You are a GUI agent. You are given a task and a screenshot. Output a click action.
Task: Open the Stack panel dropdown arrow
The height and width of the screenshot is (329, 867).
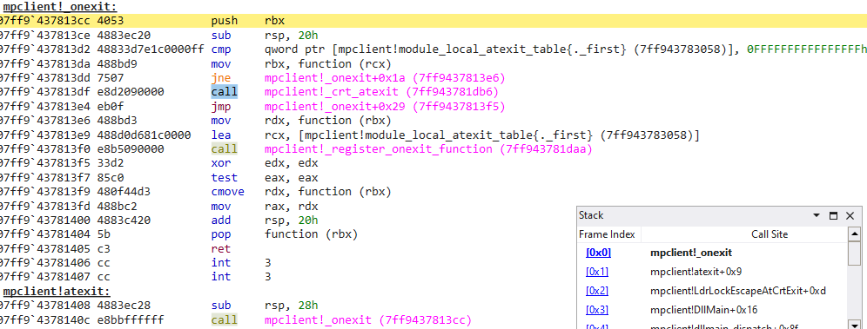(x=817, y=215)
